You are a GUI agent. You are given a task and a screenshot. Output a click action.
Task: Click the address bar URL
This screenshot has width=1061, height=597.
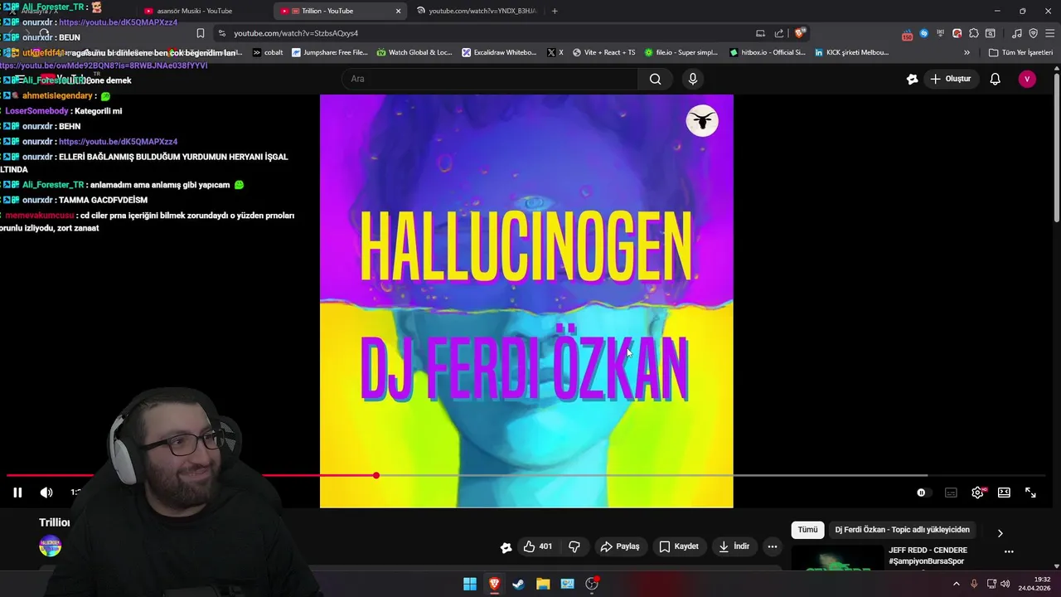296,33
